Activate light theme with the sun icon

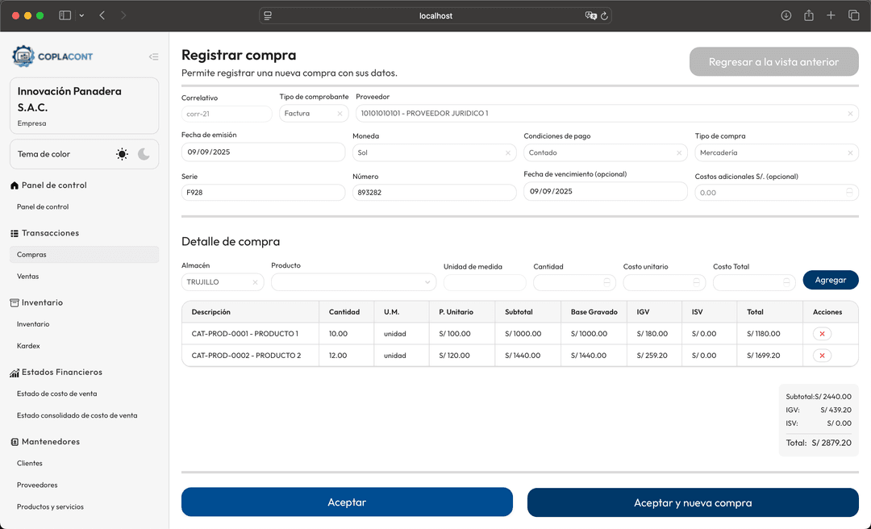[122, 154]
